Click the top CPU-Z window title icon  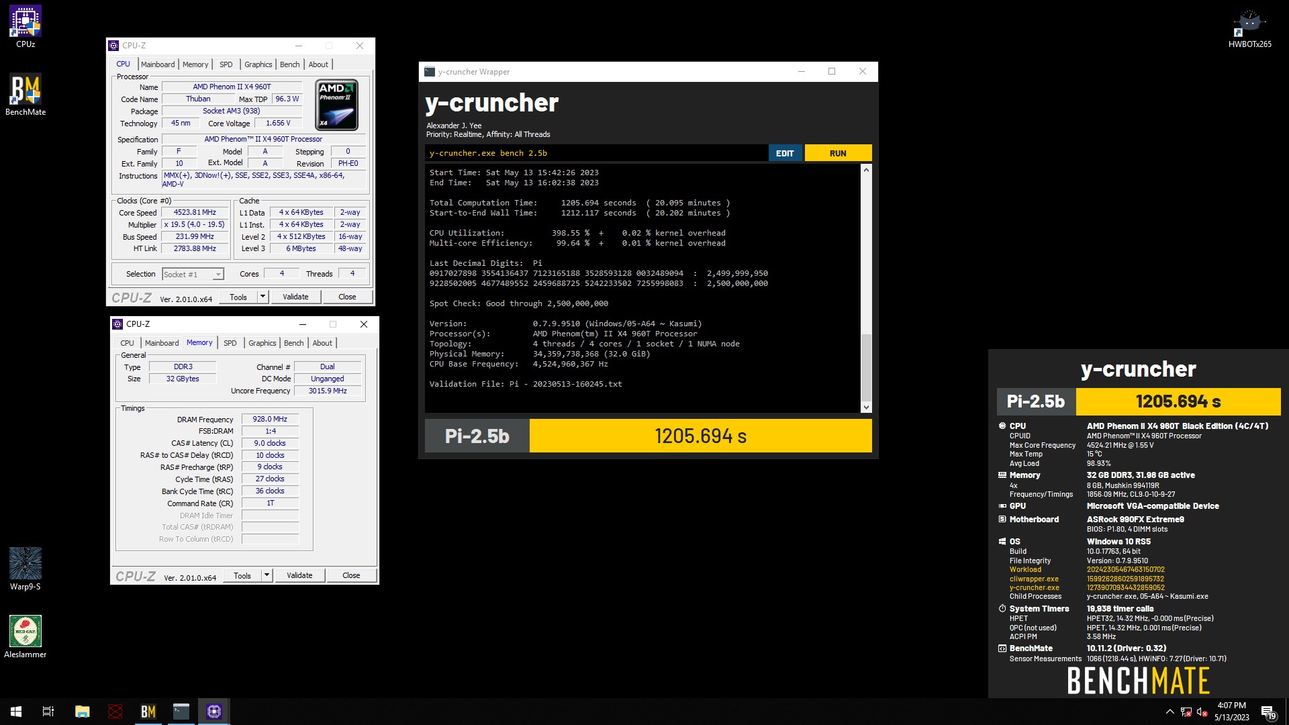pos(114,46)
